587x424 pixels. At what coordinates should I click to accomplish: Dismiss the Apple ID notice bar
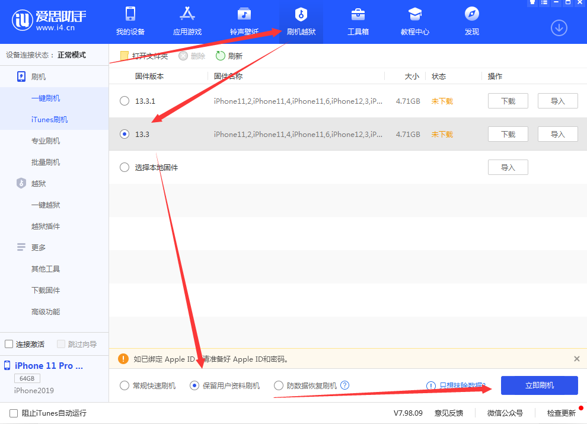coord(576,359)
